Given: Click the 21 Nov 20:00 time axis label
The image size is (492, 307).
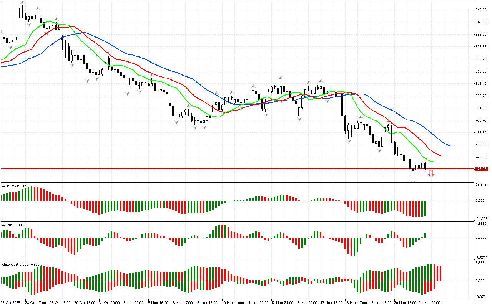Looking at the screenshot, I should coord(430,302).
